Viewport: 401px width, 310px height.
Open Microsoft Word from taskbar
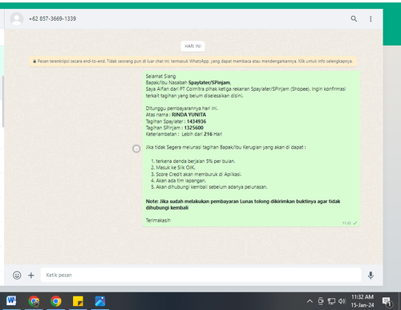click(11, 301)
